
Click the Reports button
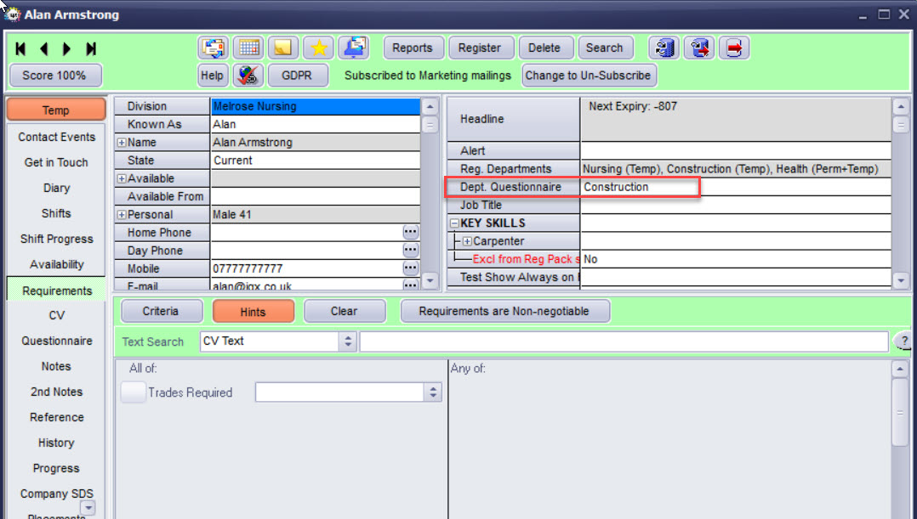point(413,48)
